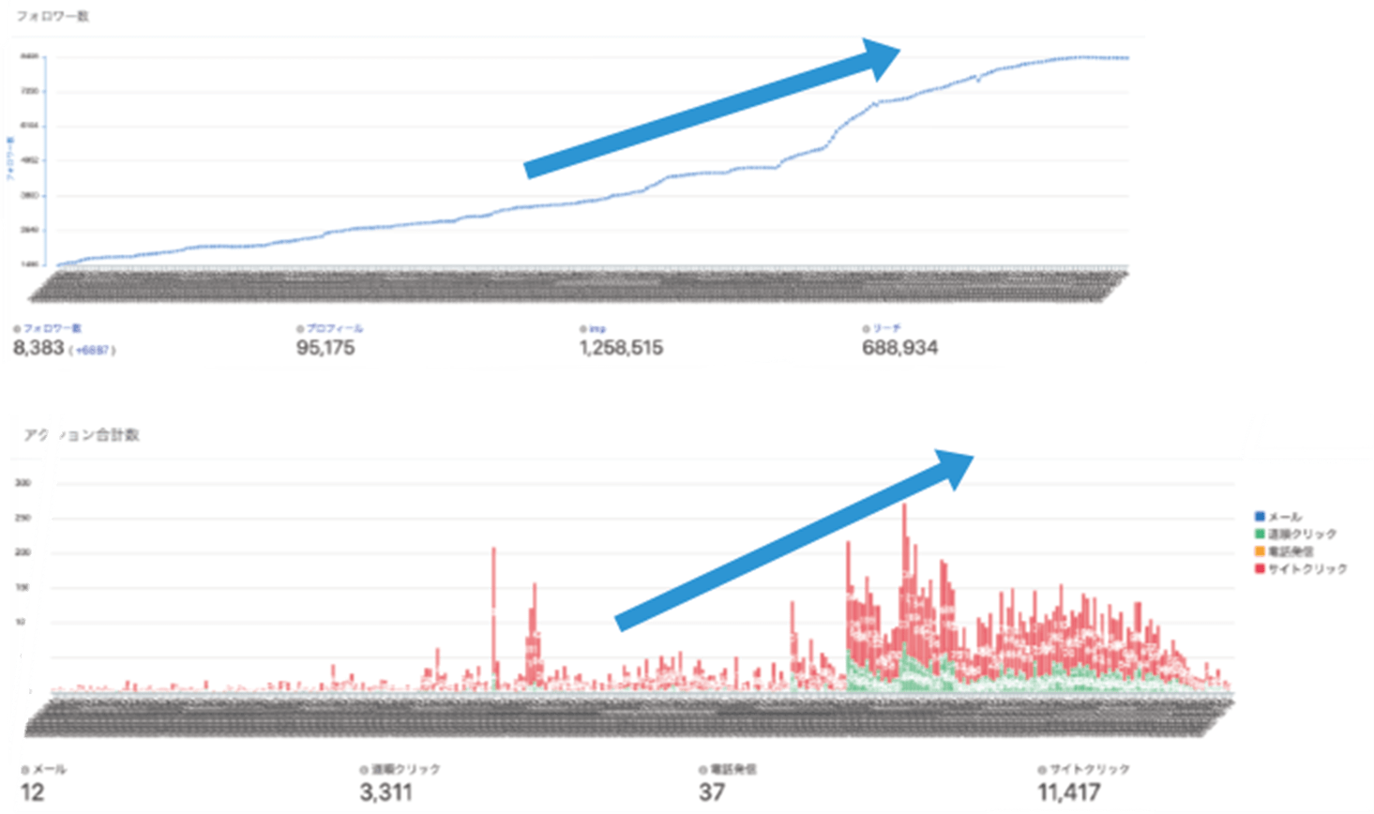Click the green 道順クリック legend swatch

(x=1260, y=534)
